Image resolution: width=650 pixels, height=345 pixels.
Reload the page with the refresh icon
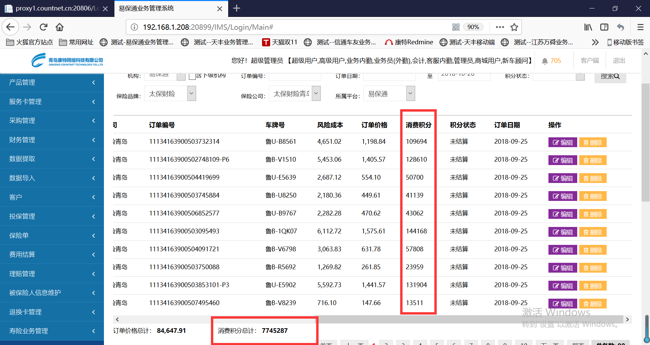pyautogui.click(x=43, y=27)
